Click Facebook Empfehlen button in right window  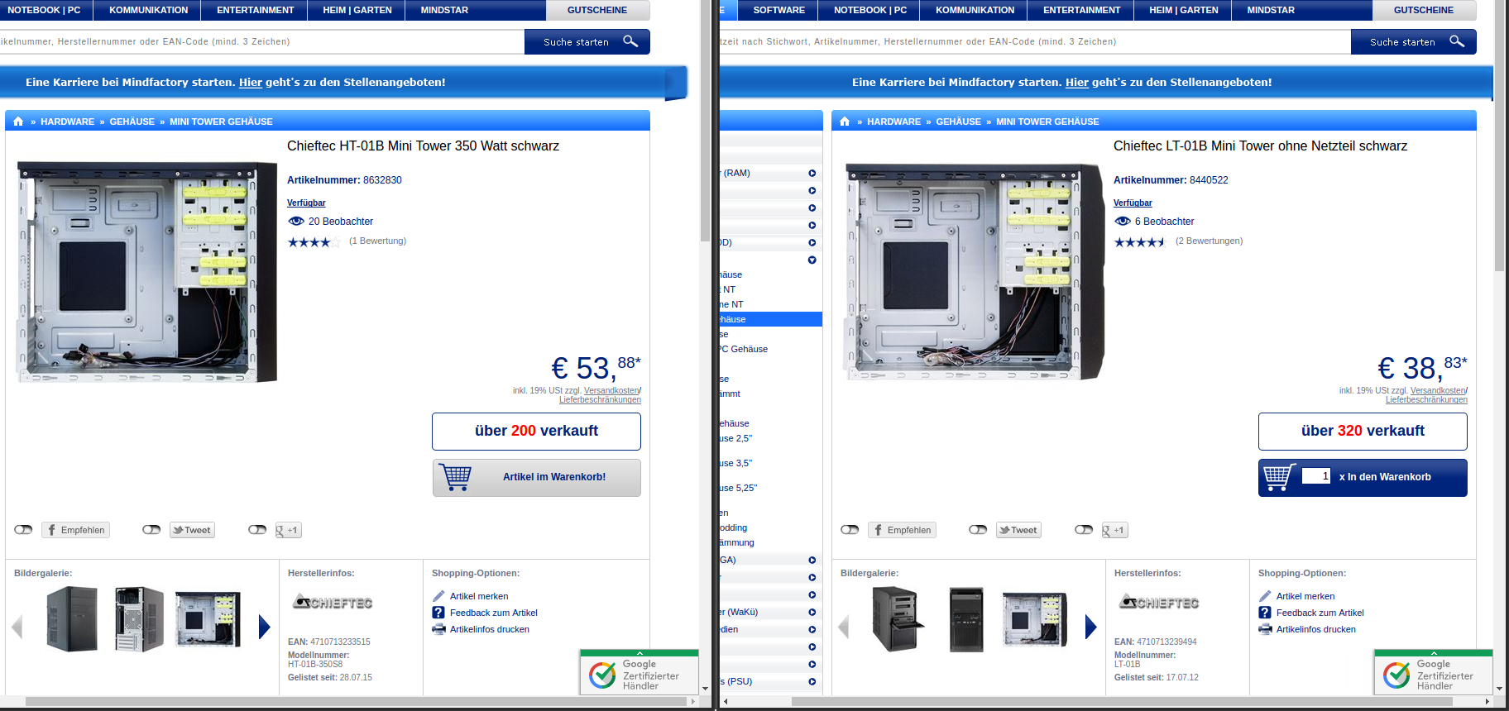(x=902, y=530)
